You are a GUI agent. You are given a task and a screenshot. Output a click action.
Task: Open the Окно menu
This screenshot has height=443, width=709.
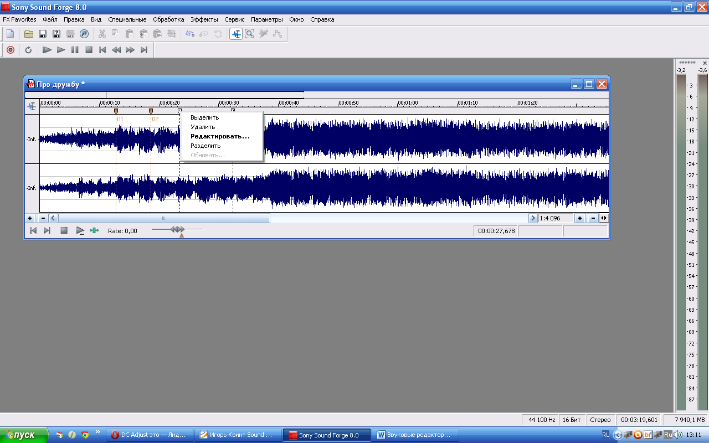tap(296, 19)
